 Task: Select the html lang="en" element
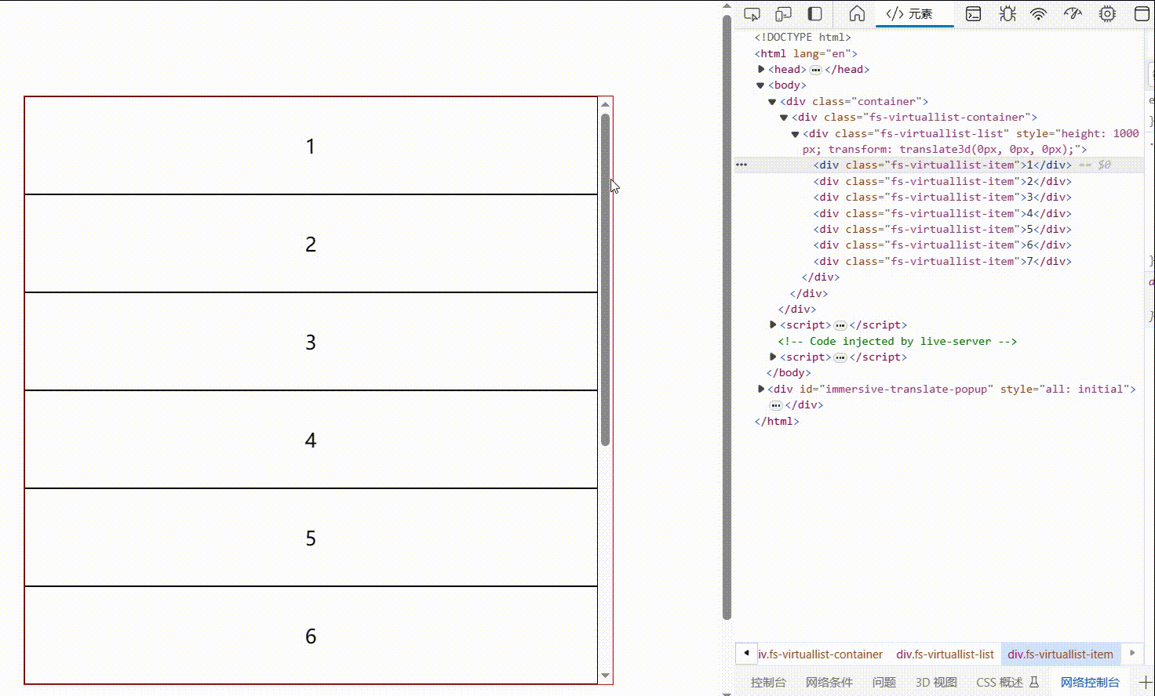(806, 53)
